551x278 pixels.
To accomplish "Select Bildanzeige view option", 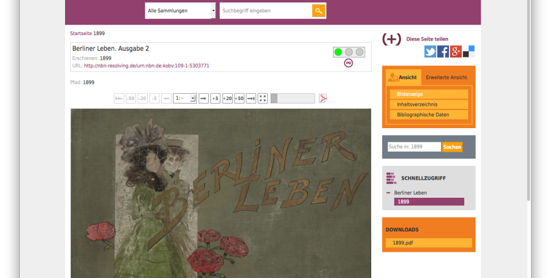I will pos(428,94).
